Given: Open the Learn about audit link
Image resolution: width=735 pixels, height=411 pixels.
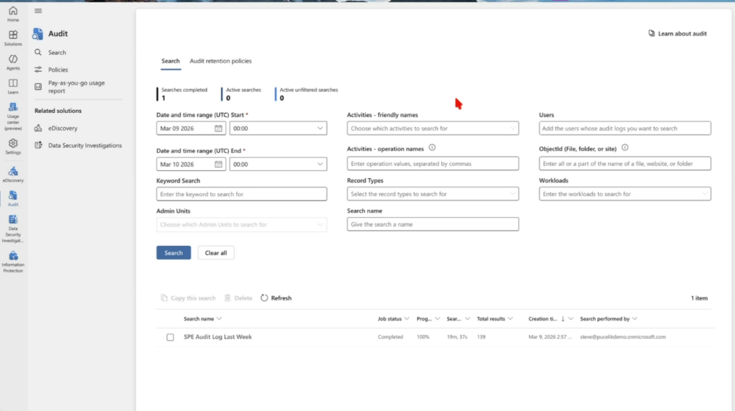Looking at the screenshot, I should (x=678, y=34).
